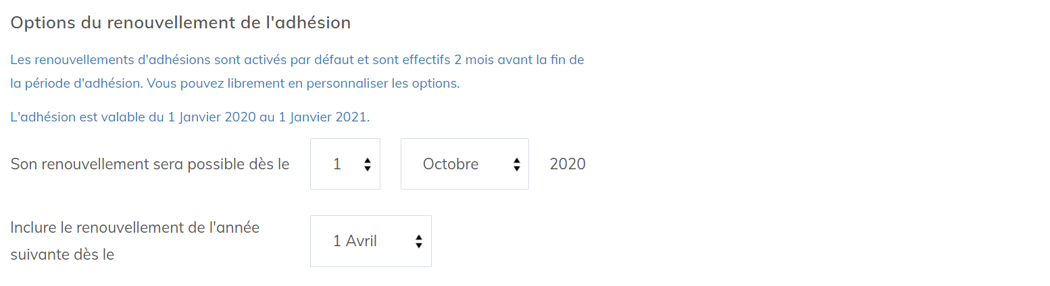
Task: Click the down triangle in the day selector
Action: [x=367, y=168]
